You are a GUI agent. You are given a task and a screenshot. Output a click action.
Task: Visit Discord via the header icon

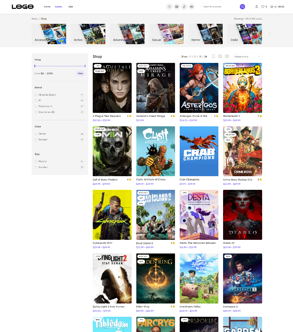coord(191,7)
